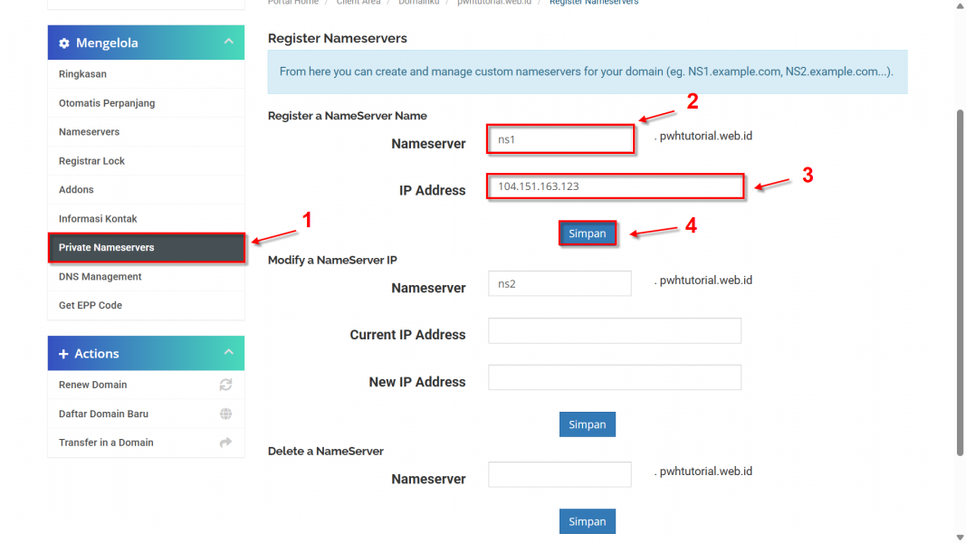Focus the register Nameserver field containing ns1

click(560, 139)
